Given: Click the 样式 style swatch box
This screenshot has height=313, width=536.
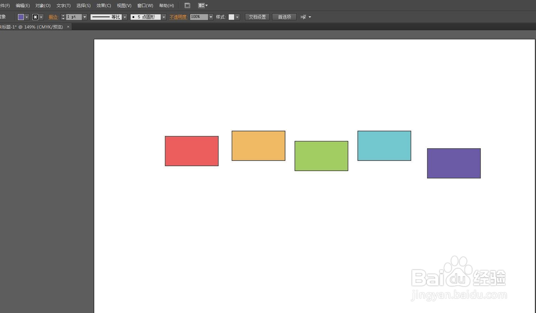Looking at the screenshot, I should pyautogui.click(x=231, y=17).
